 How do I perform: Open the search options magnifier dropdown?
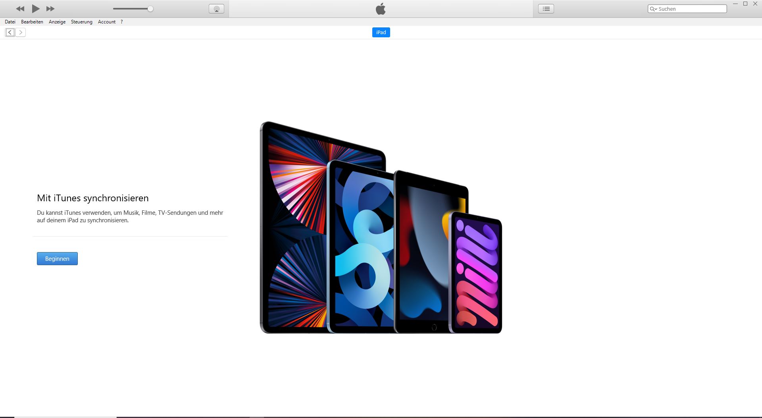tap(653, 9)
